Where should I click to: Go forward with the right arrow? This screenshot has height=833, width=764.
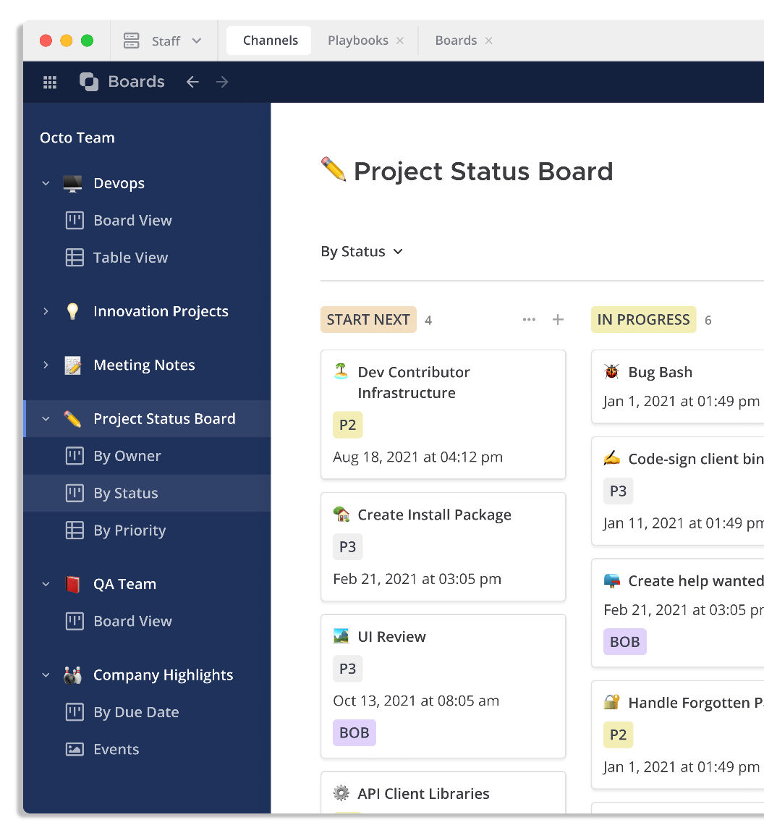click(x=222, y=82)
